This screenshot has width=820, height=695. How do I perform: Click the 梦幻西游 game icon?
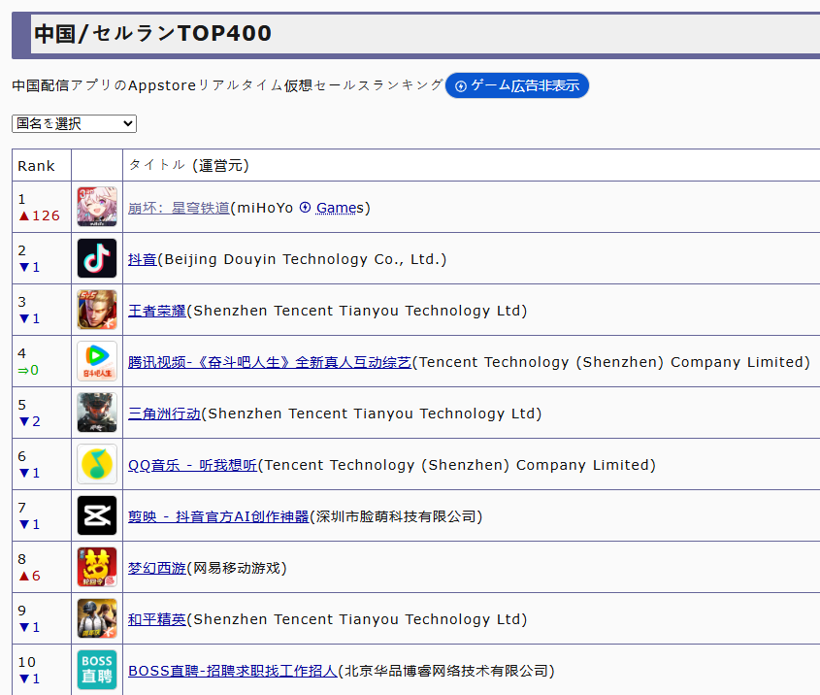click(x=97, y=567)
